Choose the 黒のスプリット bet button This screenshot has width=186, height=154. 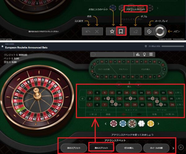tap(101, 148)
